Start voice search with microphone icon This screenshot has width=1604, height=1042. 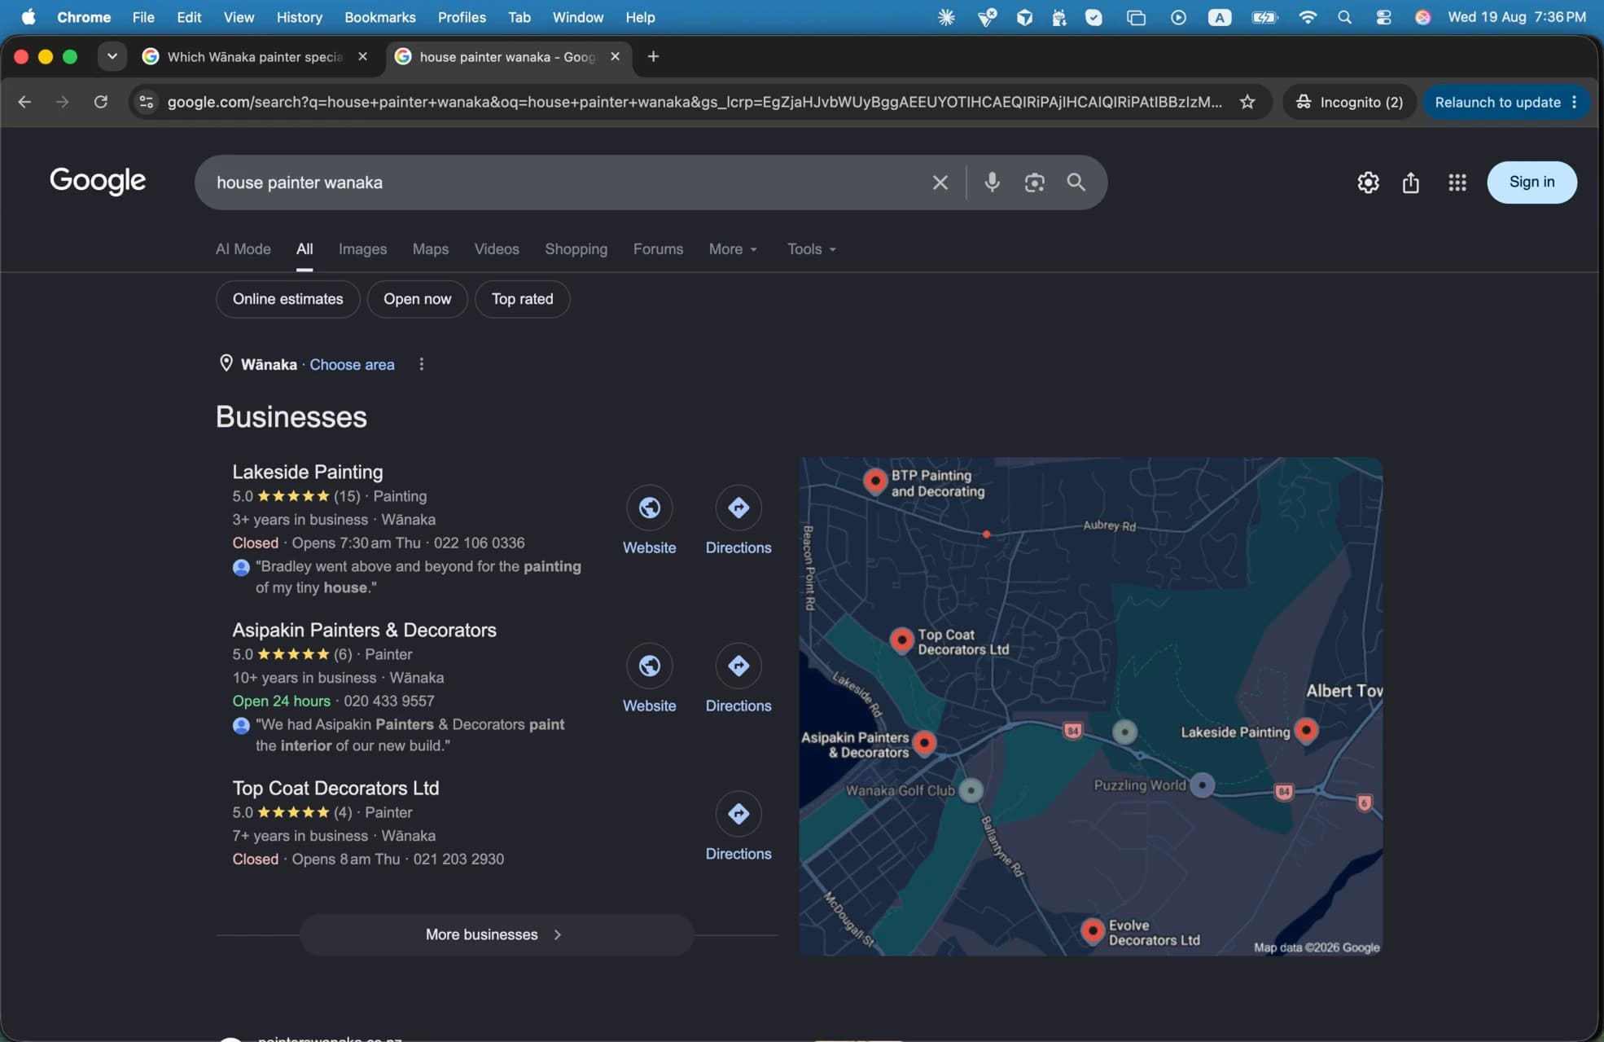coord(992,182)
